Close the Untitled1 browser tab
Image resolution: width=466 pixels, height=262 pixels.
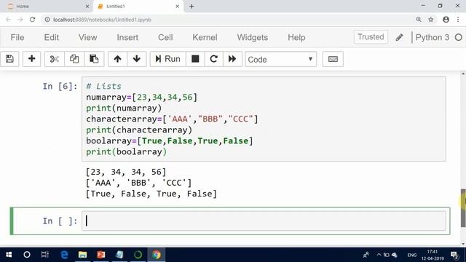click(178, 7)
